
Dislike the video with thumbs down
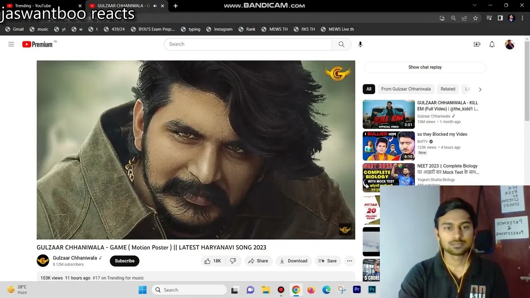coord(233,261)
